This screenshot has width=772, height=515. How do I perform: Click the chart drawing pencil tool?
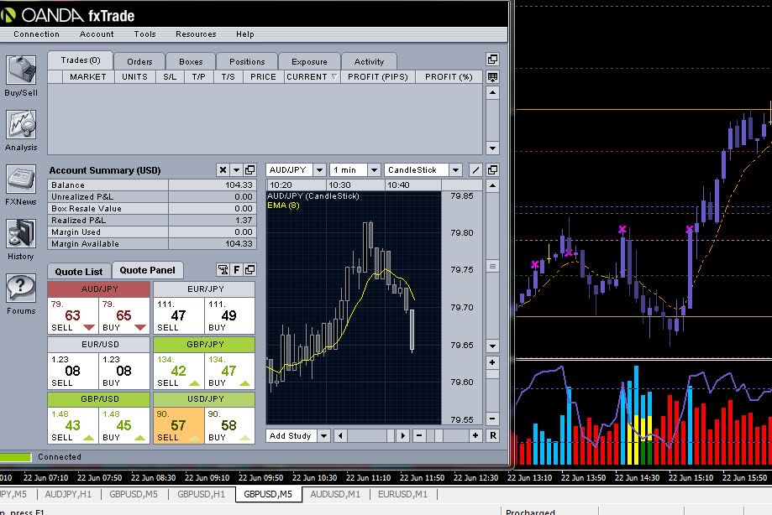pos(475,170)
